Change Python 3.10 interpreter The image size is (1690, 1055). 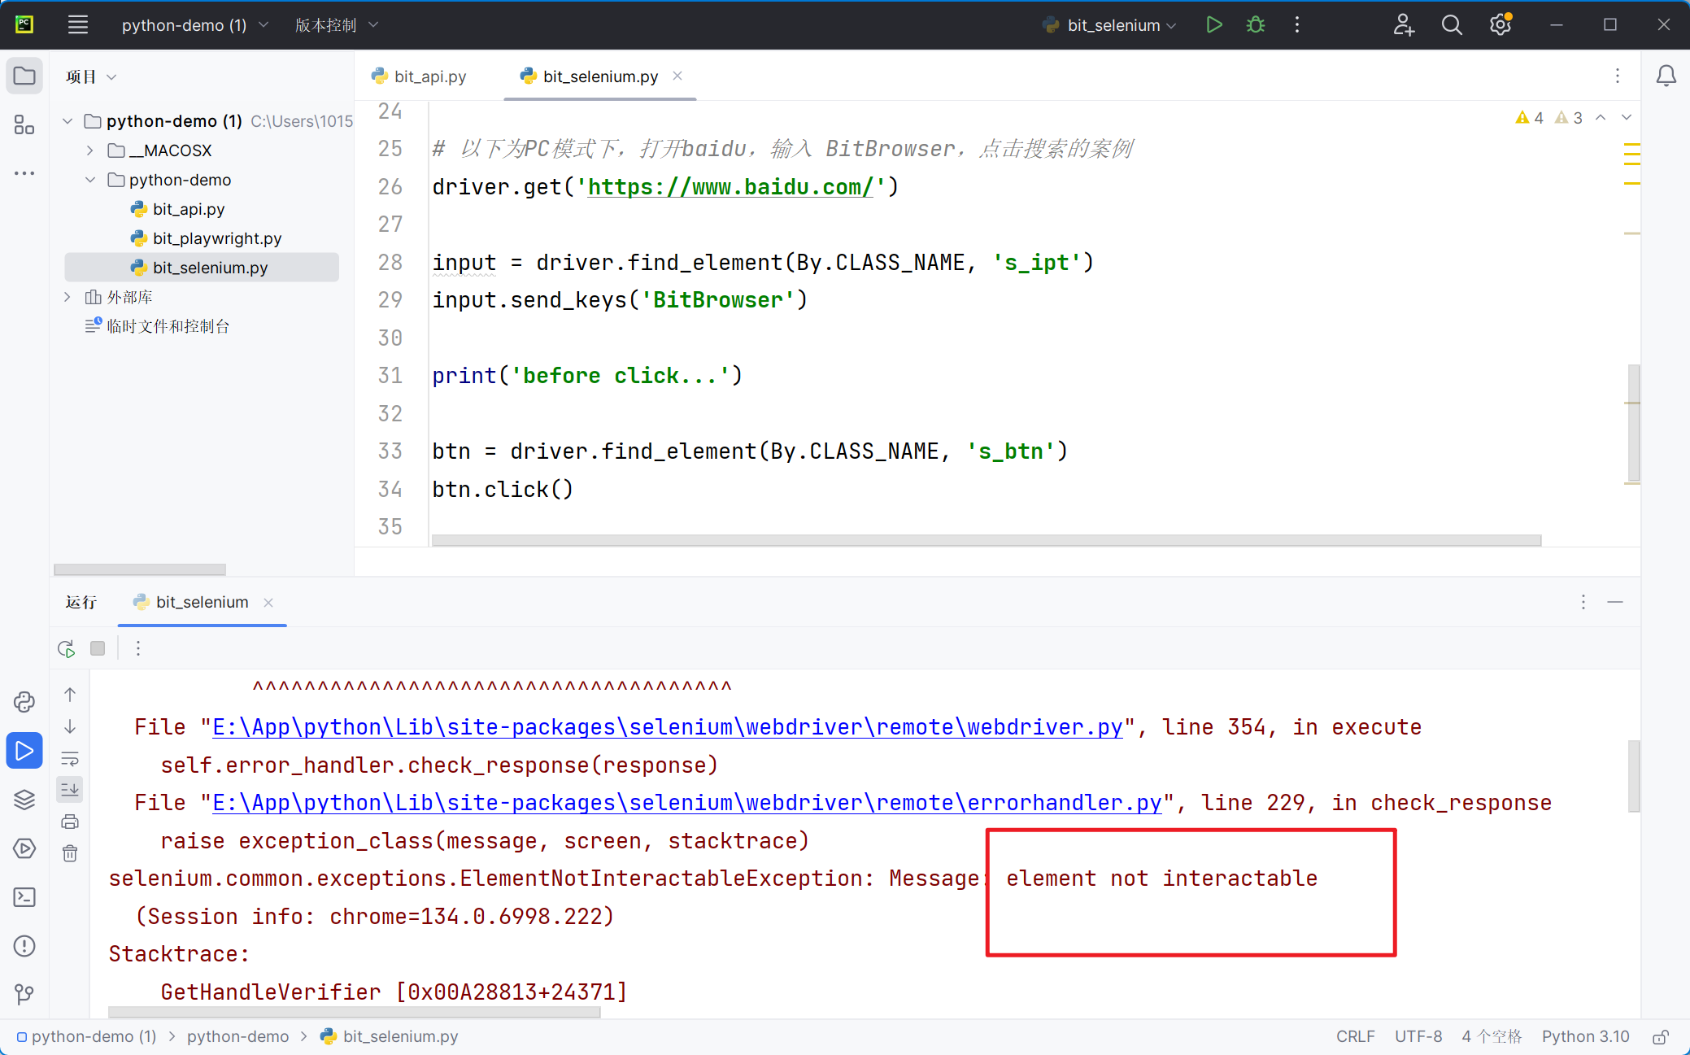coord(1585,1036)
